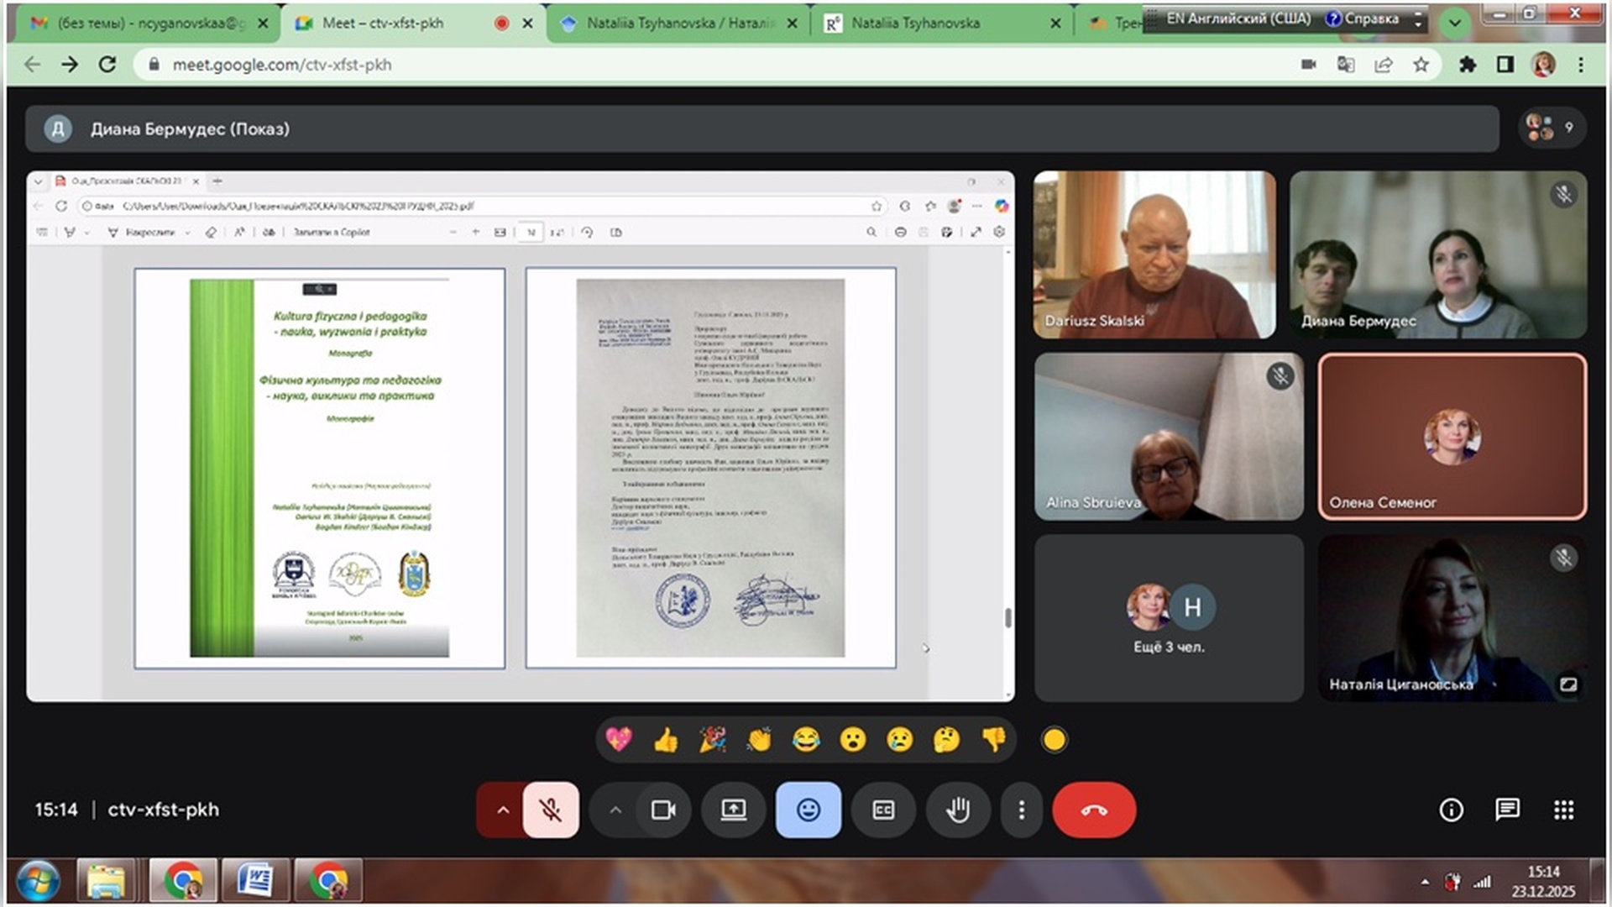Click the red leave call button
Image resolution: width=1612 pixels, height=907 pixels.
[1093, 810]
